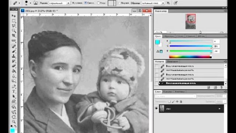Hide the Фон layer with eye icon
Image resolution: width=236 pixels, height=133 pixels.
(156, 108)
